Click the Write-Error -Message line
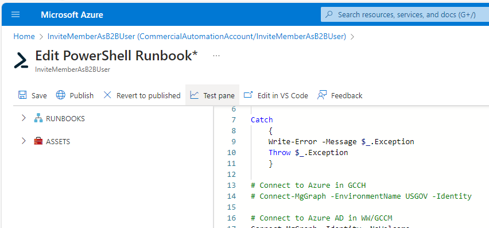 coord(341,142)
